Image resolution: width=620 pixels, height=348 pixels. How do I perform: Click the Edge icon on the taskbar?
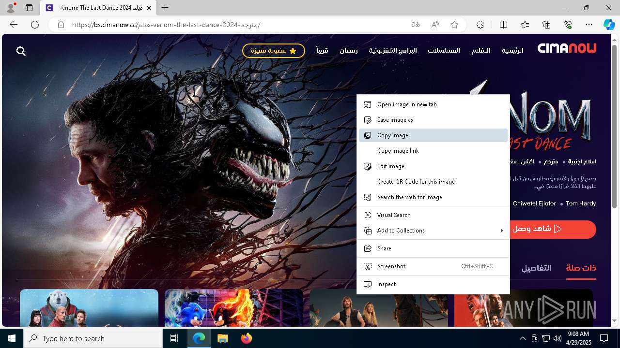click(199, 338)
